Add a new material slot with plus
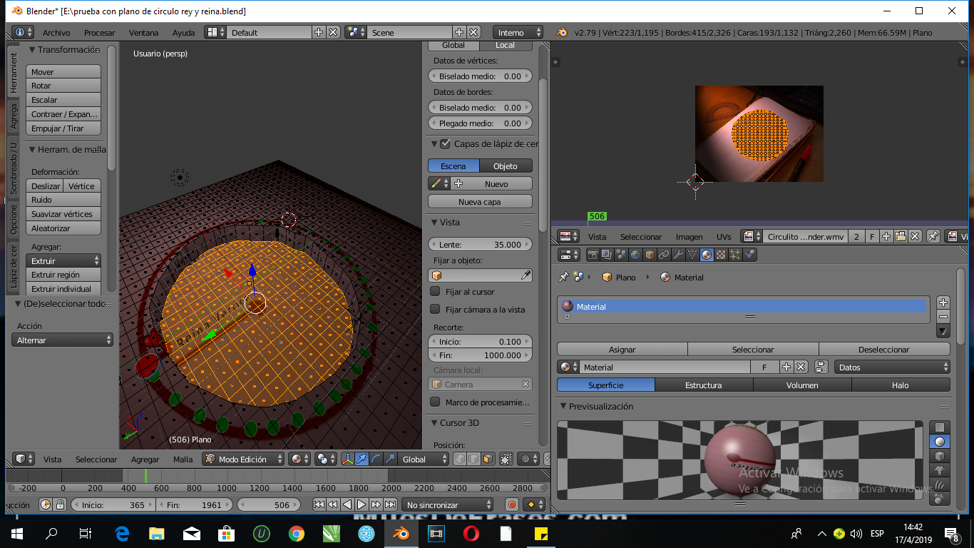974x548 pixels. pyautogui.click(x=943, y=303)
